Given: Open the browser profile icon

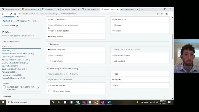Looking at the screenshot, I should point(167,14).
